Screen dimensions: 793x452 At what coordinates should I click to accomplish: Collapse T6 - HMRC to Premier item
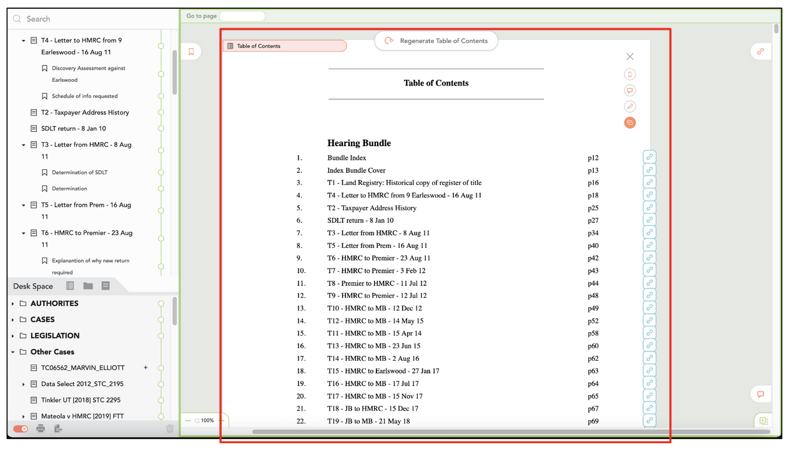click(x=24, y=233)
